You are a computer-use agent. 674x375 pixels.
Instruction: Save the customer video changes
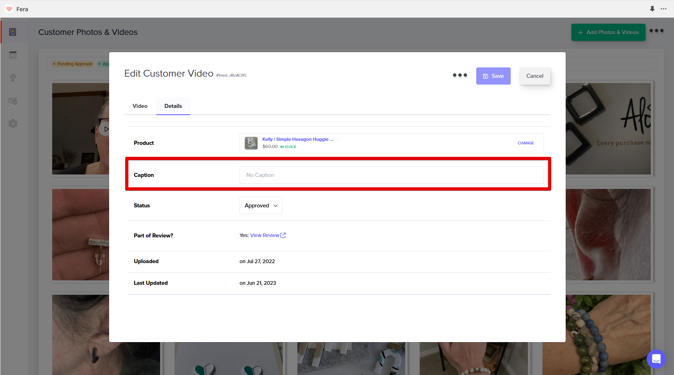(493, 76)
